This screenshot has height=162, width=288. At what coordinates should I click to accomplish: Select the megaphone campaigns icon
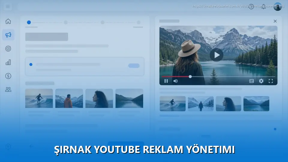[x=8, y=35]
